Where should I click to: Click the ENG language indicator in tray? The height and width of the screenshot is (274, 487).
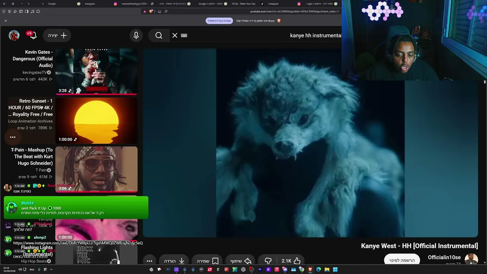tap(32, 269)
